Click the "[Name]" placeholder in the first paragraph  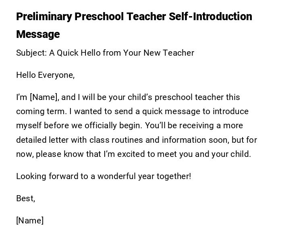44,97
